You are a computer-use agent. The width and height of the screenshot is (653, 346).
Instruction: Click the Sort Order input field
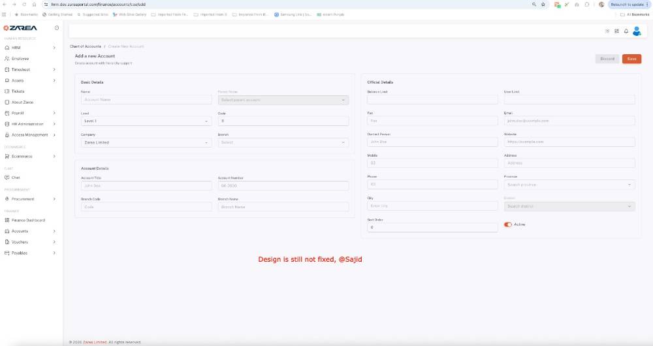[432, 227]
